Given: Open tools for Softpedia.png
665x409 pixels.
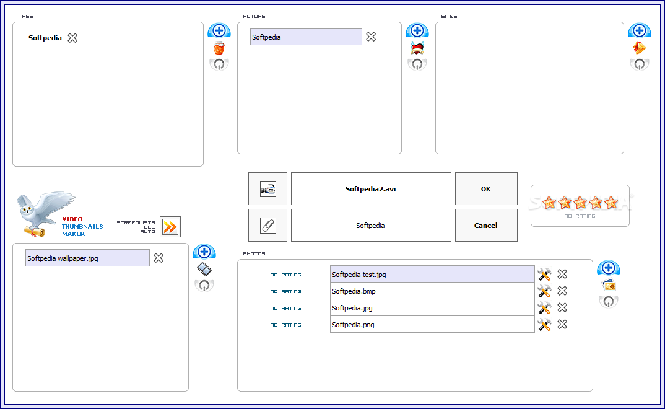Looking at the screenshot, I should point(544,325).
